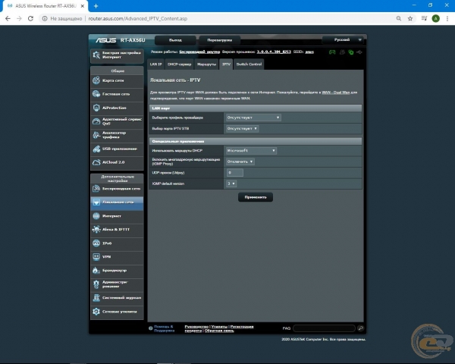
Task: Open Quick Internet Setup wizard icon
Action: pos(96,55)
